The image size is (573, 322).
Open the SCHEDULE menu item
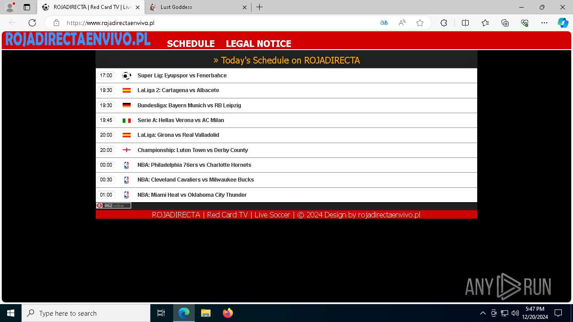pos(191,43)
